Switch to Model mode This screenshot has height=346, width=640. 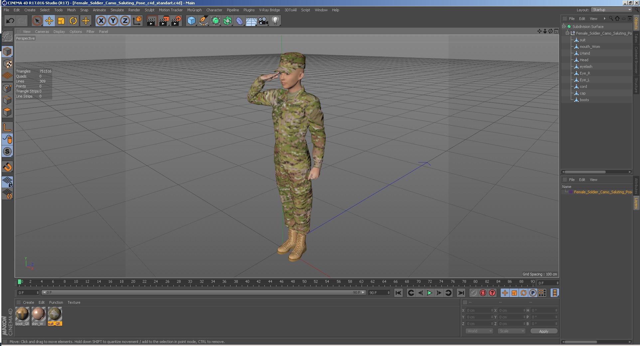(x=7, y=52)
